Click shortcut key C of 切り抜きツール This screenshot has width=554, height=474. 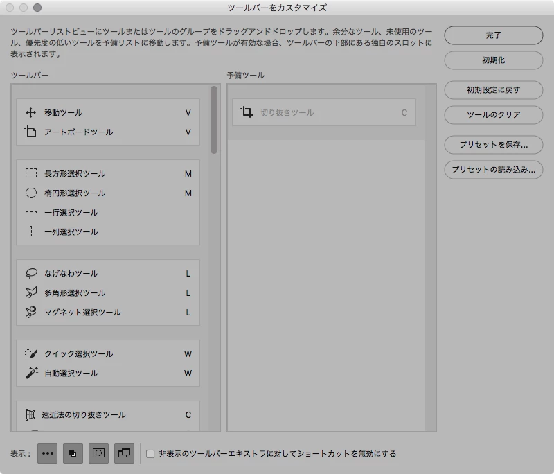tap(404, 113)
